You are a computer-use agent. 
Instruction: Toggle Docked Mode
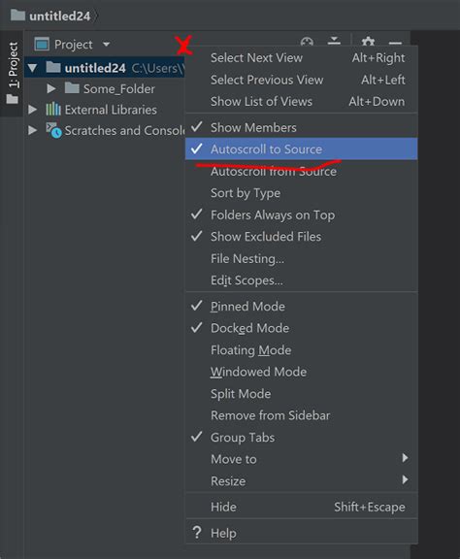point(301,328)
